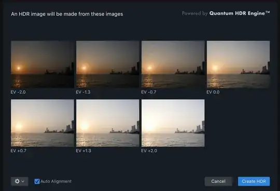Click the 'An HDR image will be made' heading

(67, 14)
